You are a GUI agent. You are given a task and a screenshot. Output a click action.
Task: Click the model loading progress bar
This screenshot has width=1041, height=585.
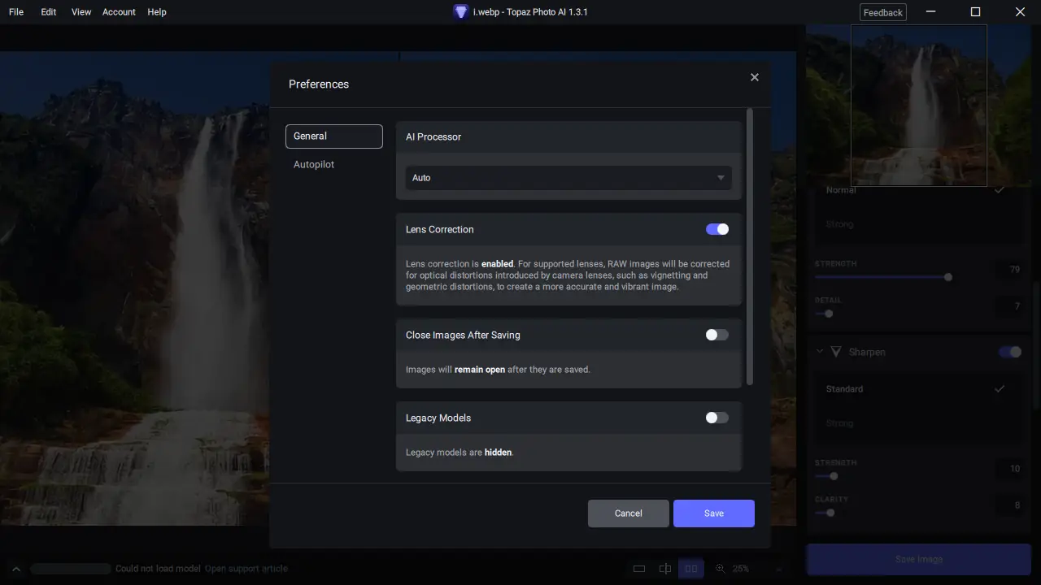70,569
